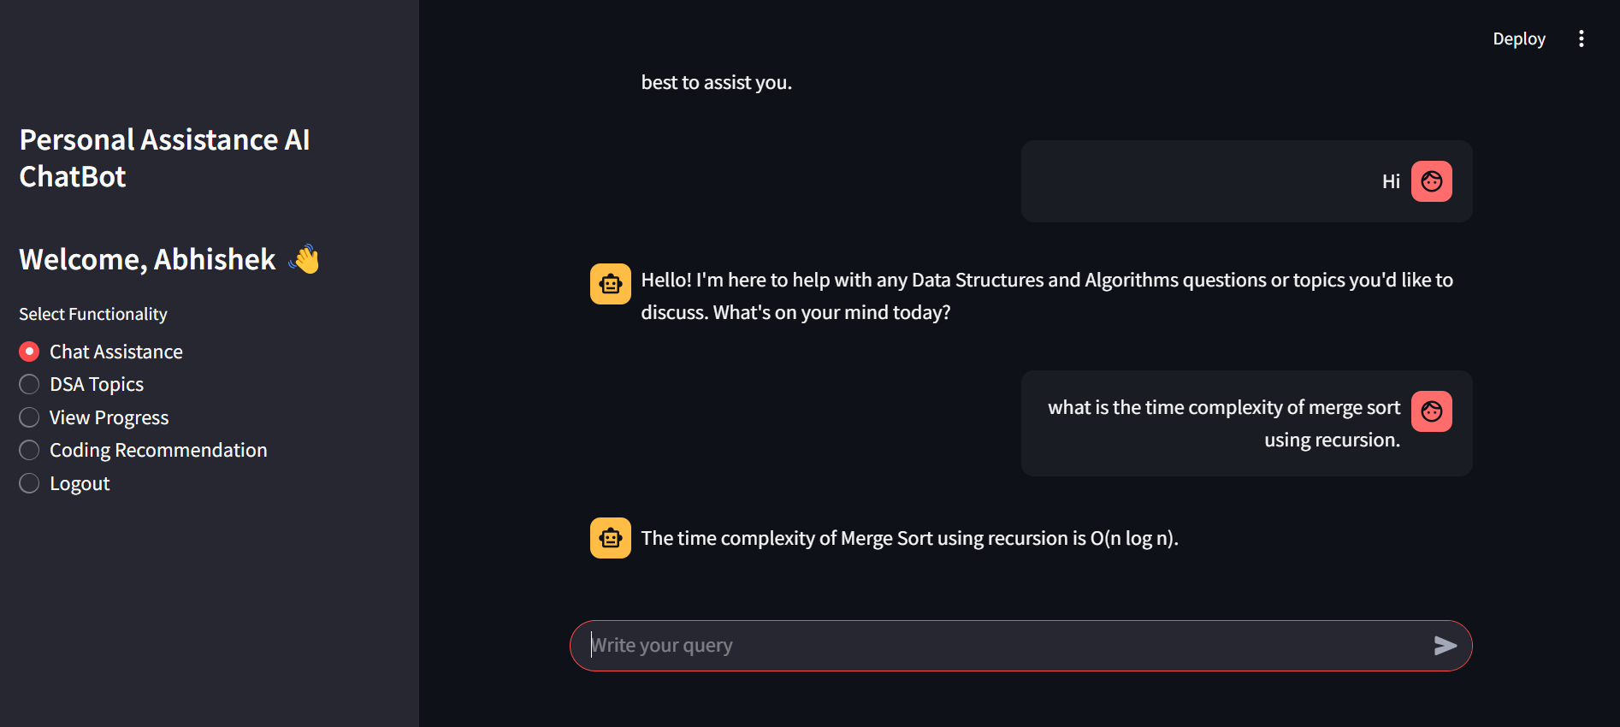This screenshot has height=727, width=1620.
Task: Click the Deploy button
Action: tap(1518, 38)
